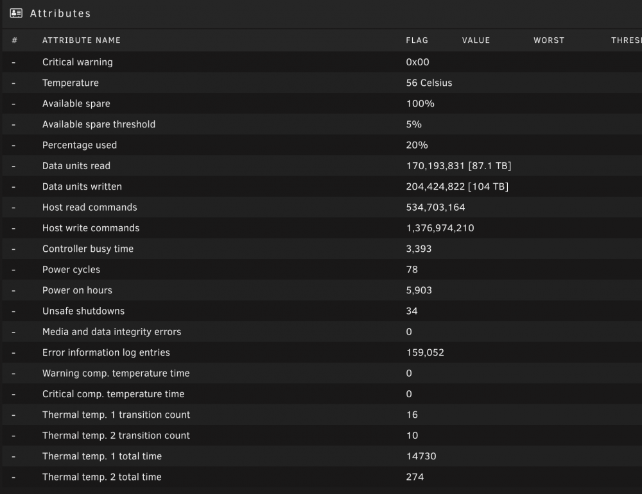Image resolution: width=642 pixels, height=494 pixels.
Task: Click the 204,424,822 [104 TB] value
Action: [x=457, y=186]
